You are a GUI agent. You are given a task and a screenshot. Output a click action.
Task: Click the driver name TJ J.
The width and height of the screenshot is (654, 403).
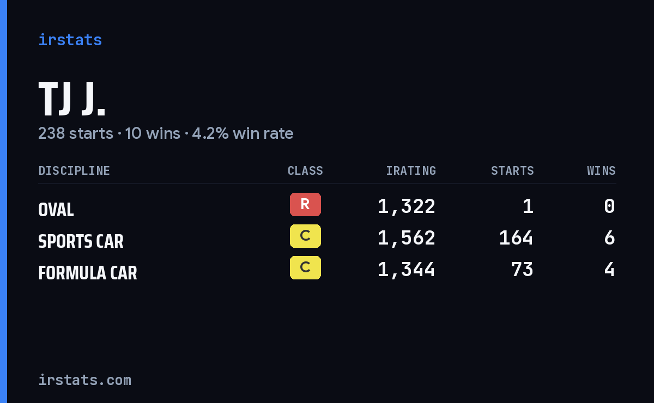[x=72, y=99]
